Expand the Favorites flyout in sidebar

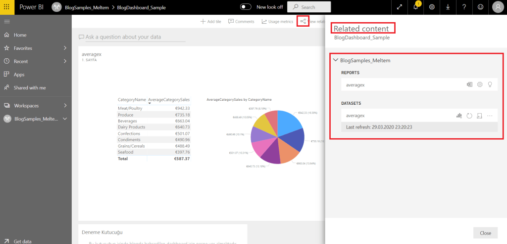click(x=65, y=48)
